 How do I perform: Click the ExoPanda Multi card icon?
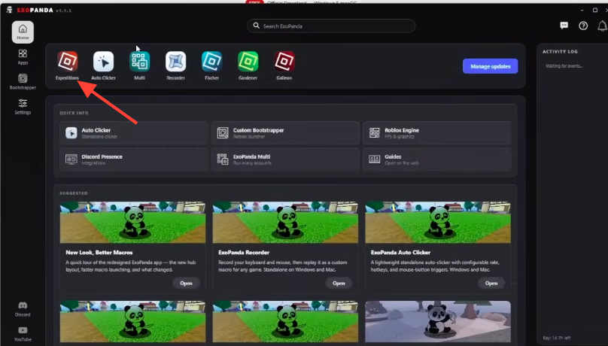[x=223, y=159]
